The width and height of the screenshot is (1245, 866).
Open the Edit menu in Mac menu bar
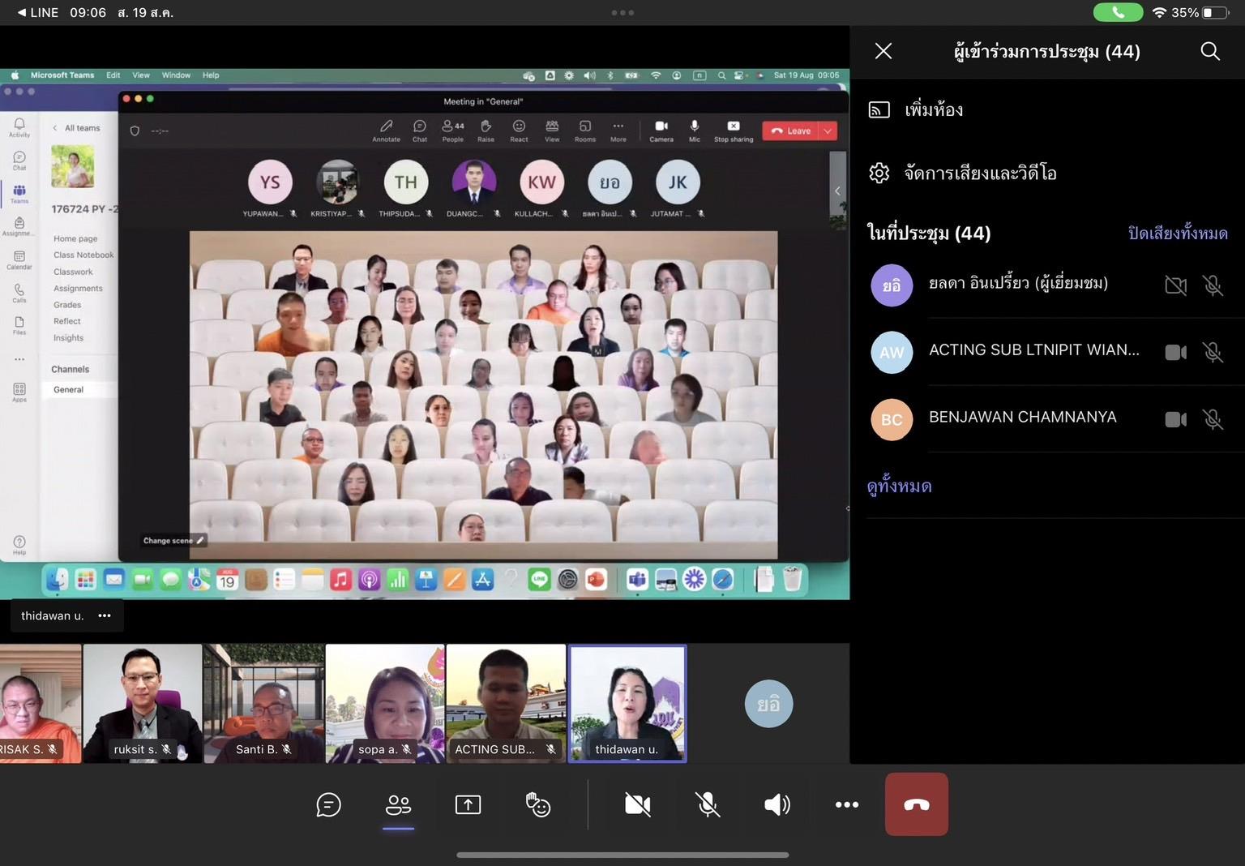pos(113,75)
